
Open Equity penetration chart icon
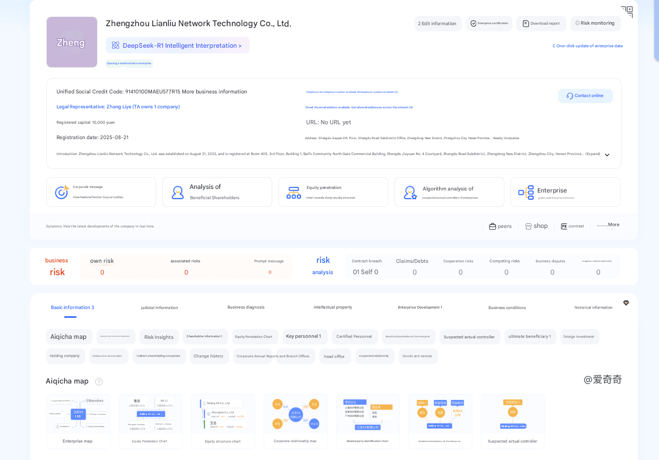tap(293, 191)
